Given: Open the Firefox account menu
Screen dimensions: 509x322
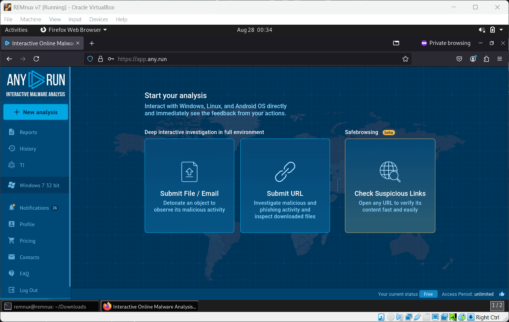Looking at the screenshot, I should [473, 59].
